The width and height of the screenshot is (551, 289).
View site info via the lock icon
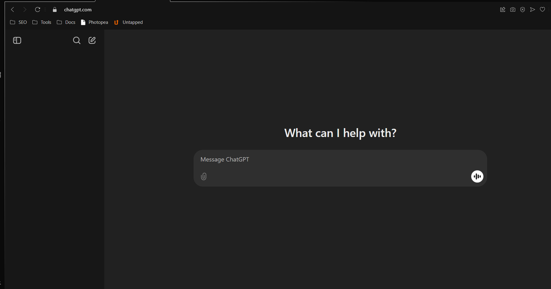[55, 9]
